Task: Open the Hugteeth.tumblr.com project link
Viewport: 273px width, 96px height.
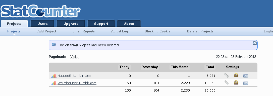Action: tap(74, 76)
